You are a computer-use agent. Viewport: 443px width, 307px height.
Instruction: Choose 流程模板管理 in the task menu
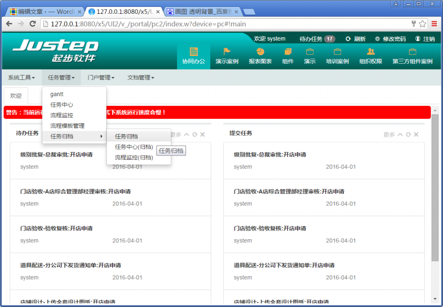(67, 126)
